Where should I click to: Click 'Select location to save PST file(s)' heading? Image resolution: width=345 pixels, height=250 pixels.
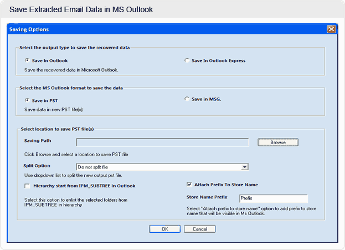57,129
